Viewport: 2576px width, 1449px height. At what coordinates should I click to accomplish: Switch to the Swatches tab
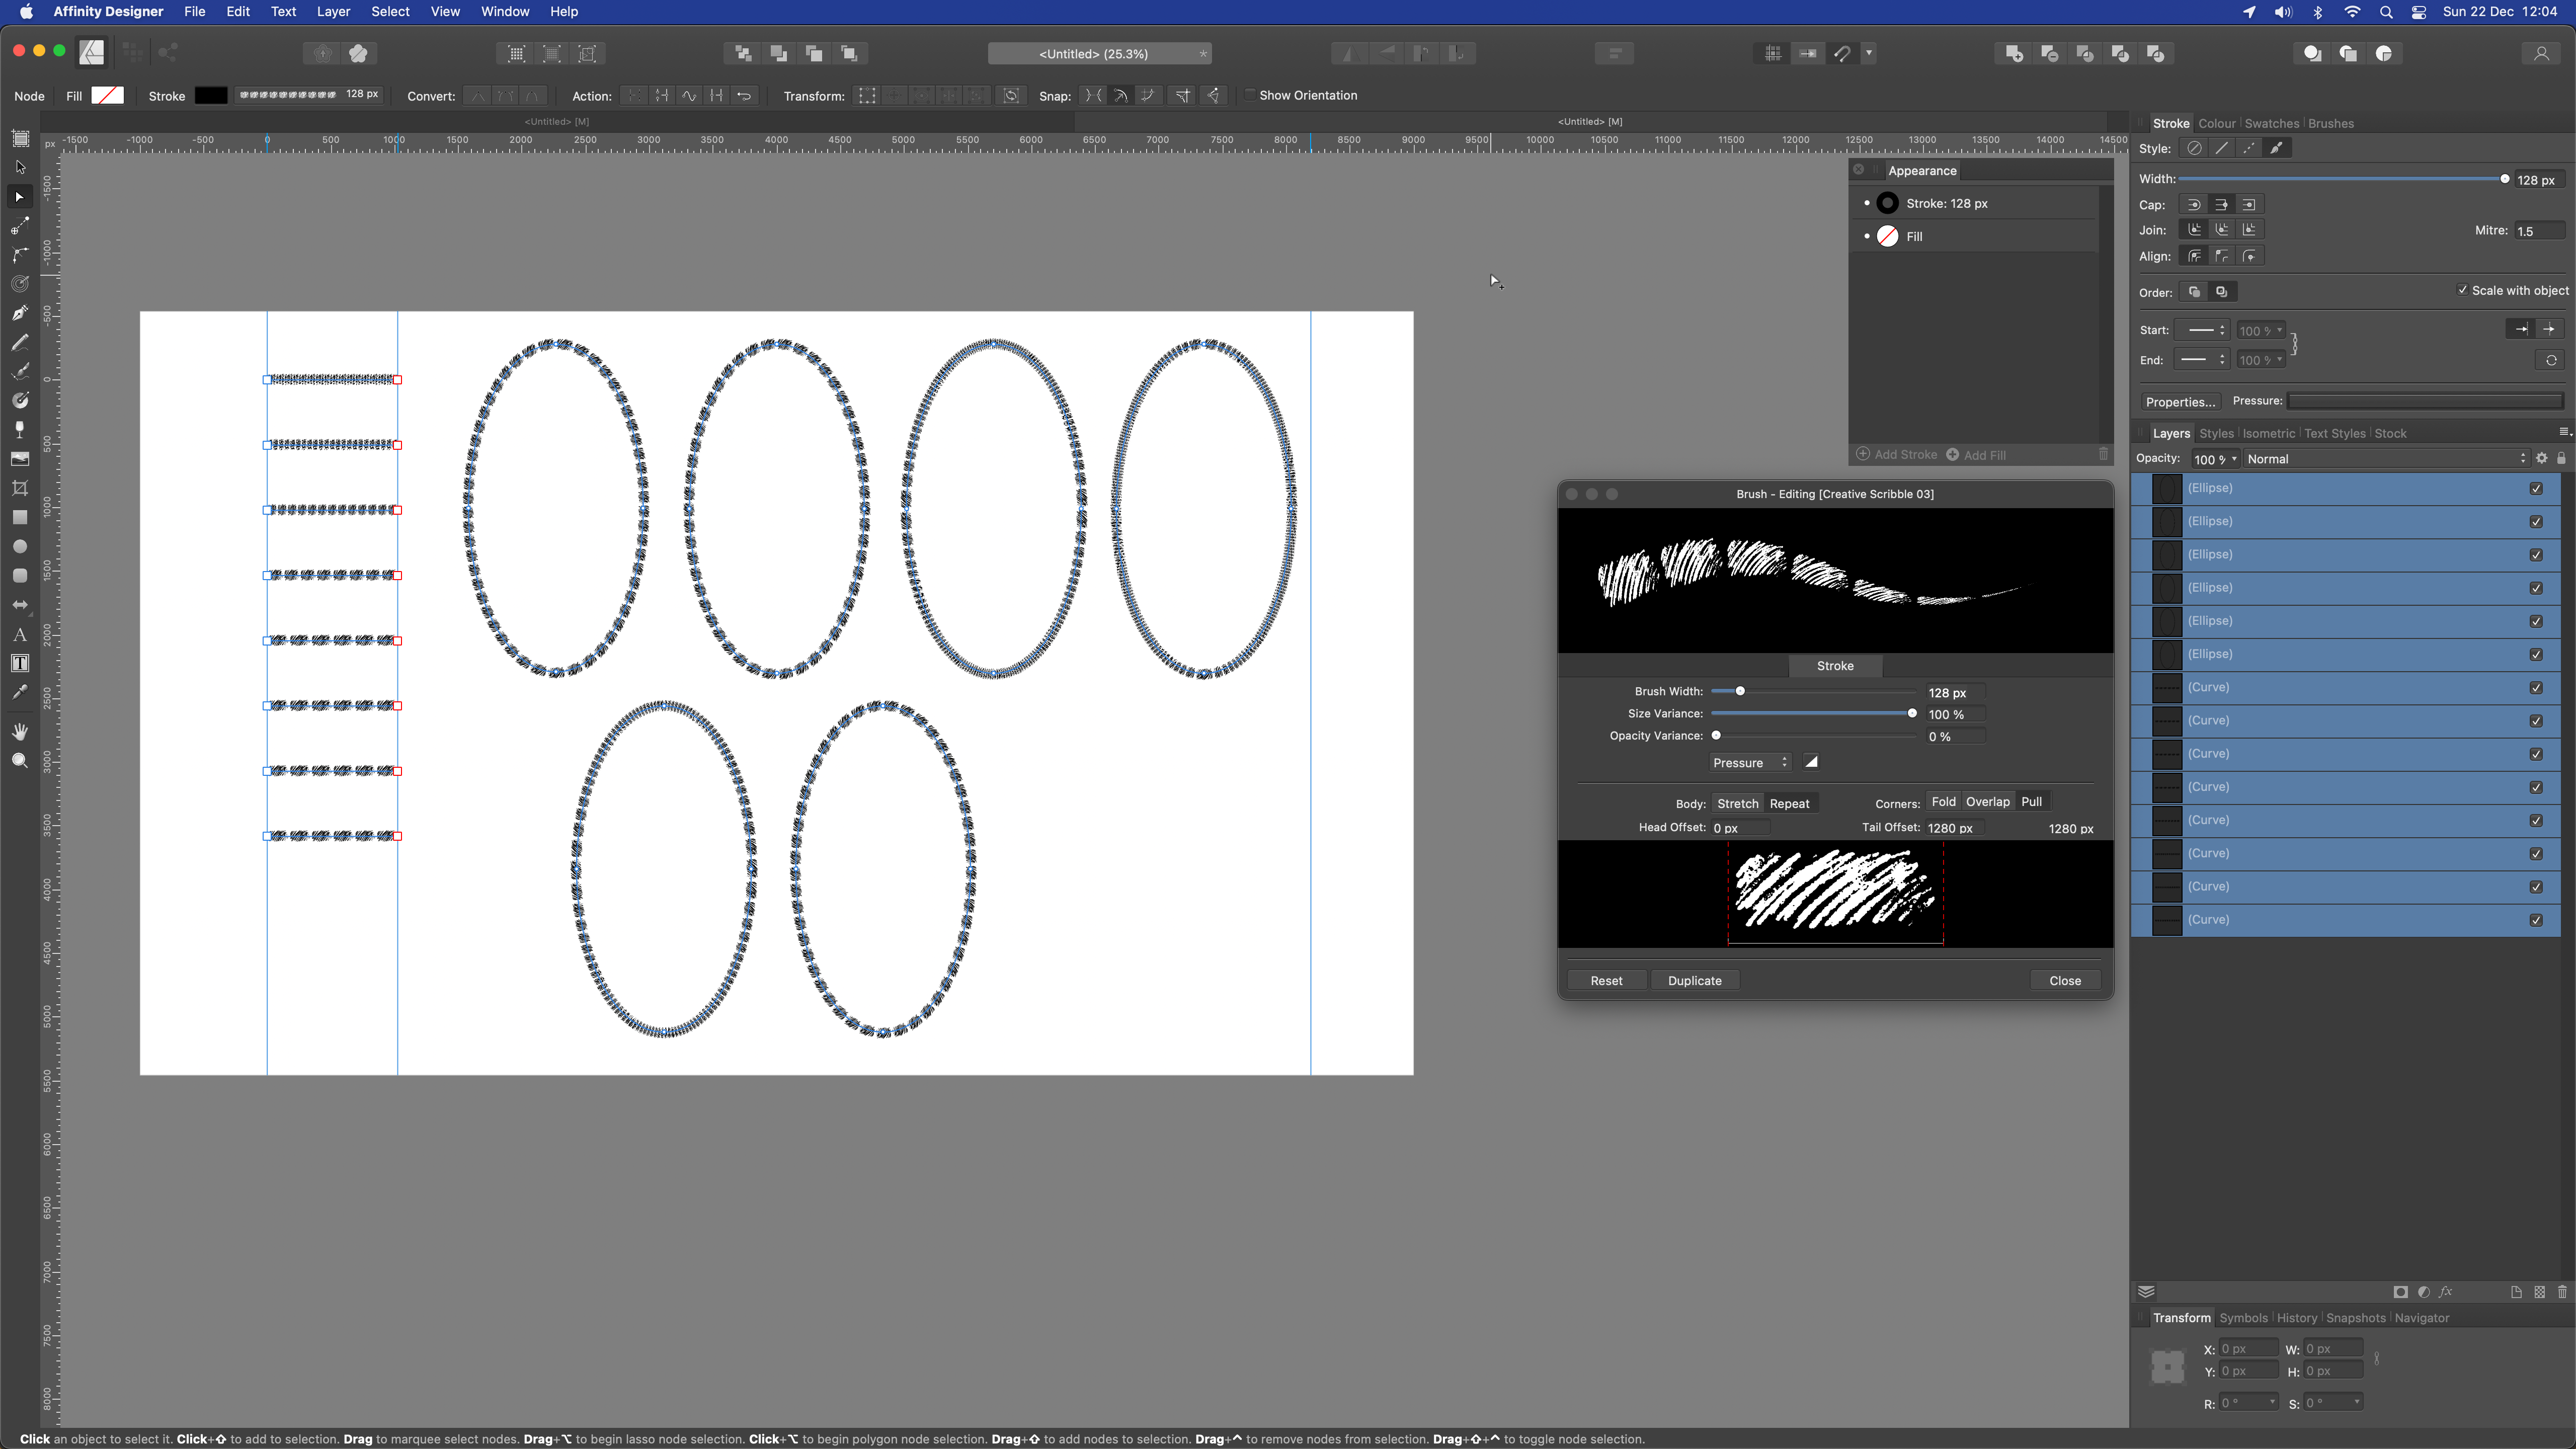click(x=2271, y=124)
